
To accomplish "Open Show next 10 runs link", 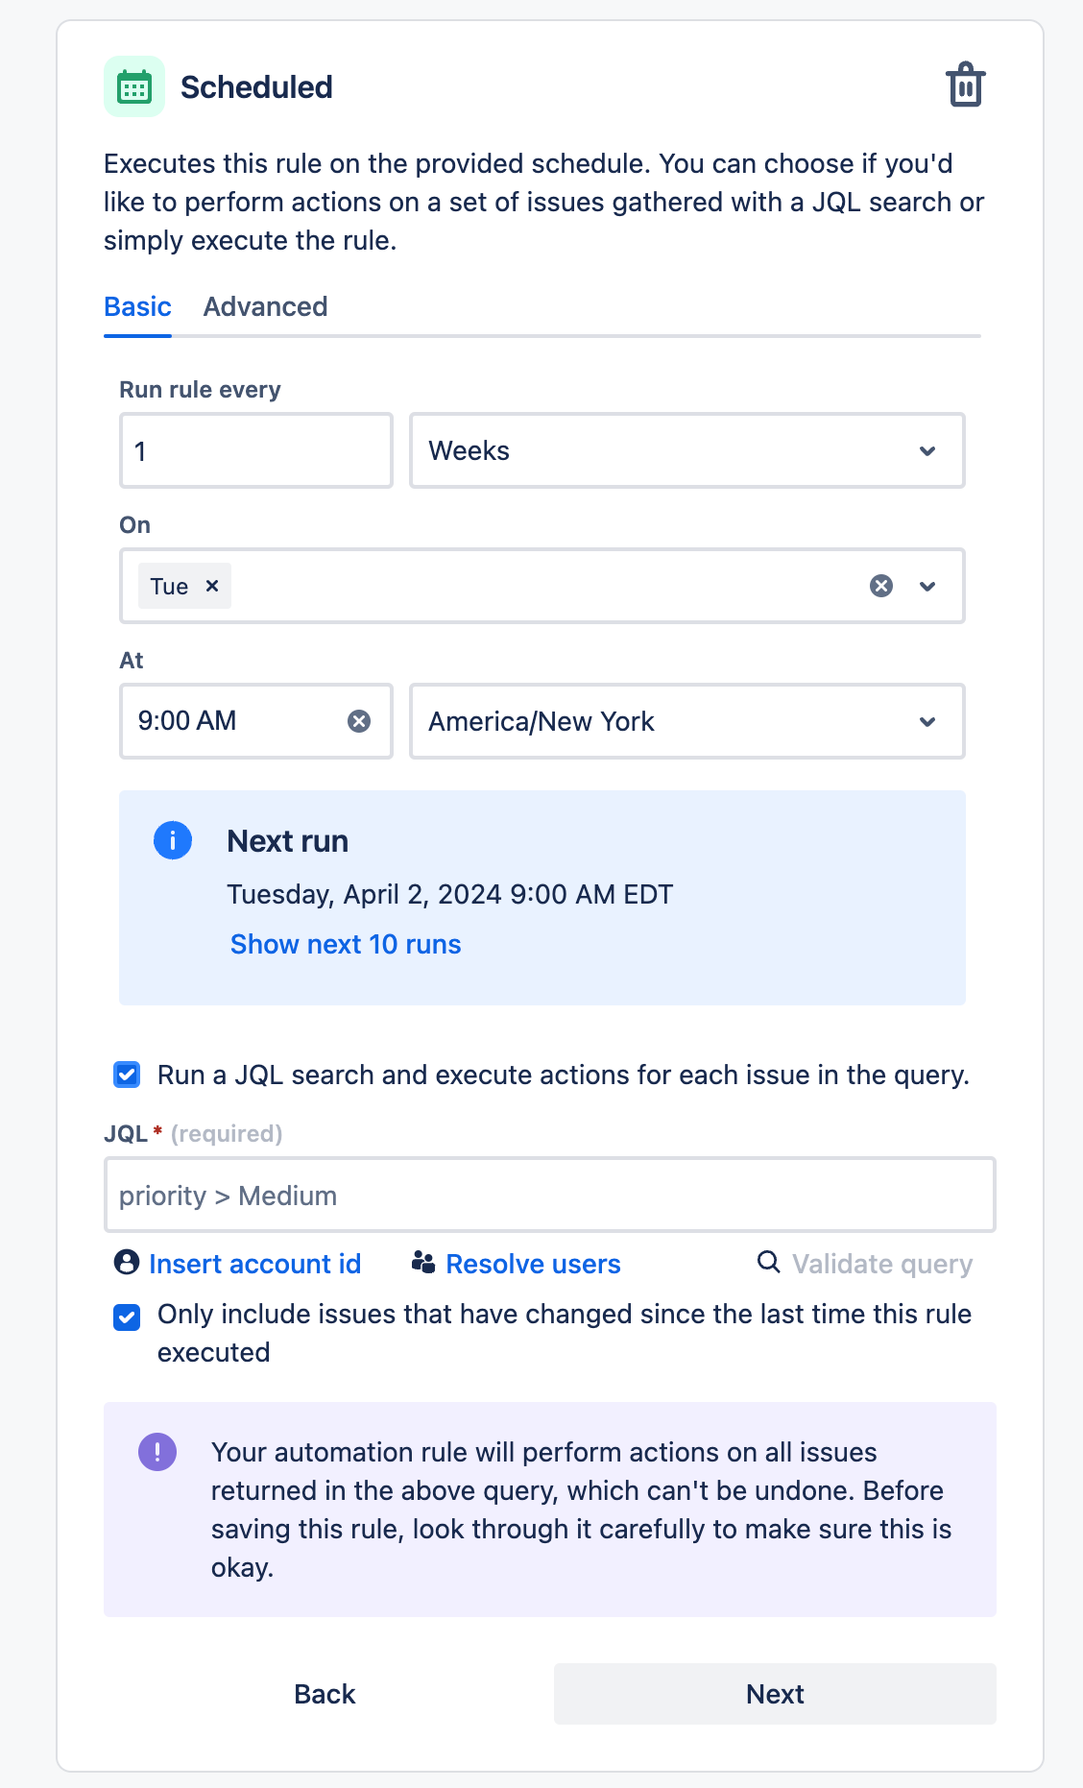I will [346, 944].
